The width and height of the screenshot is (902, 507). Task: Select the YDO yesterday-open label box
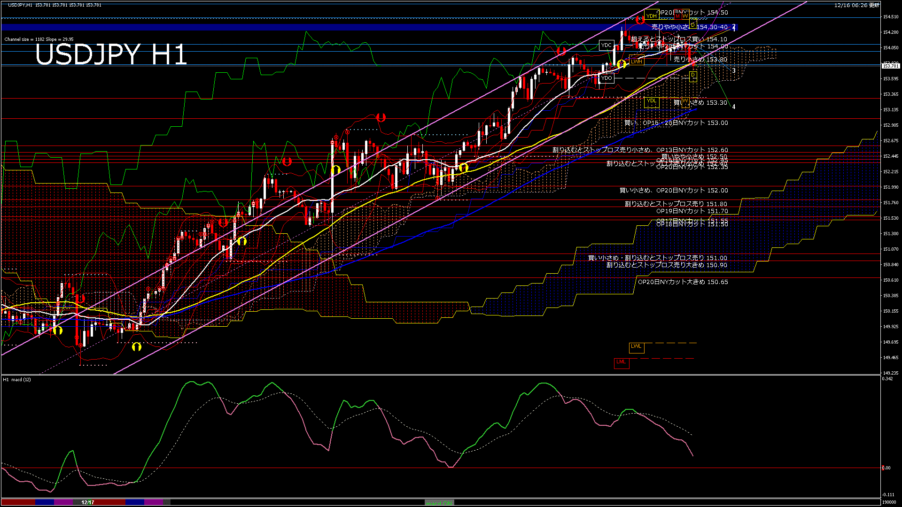607,78
